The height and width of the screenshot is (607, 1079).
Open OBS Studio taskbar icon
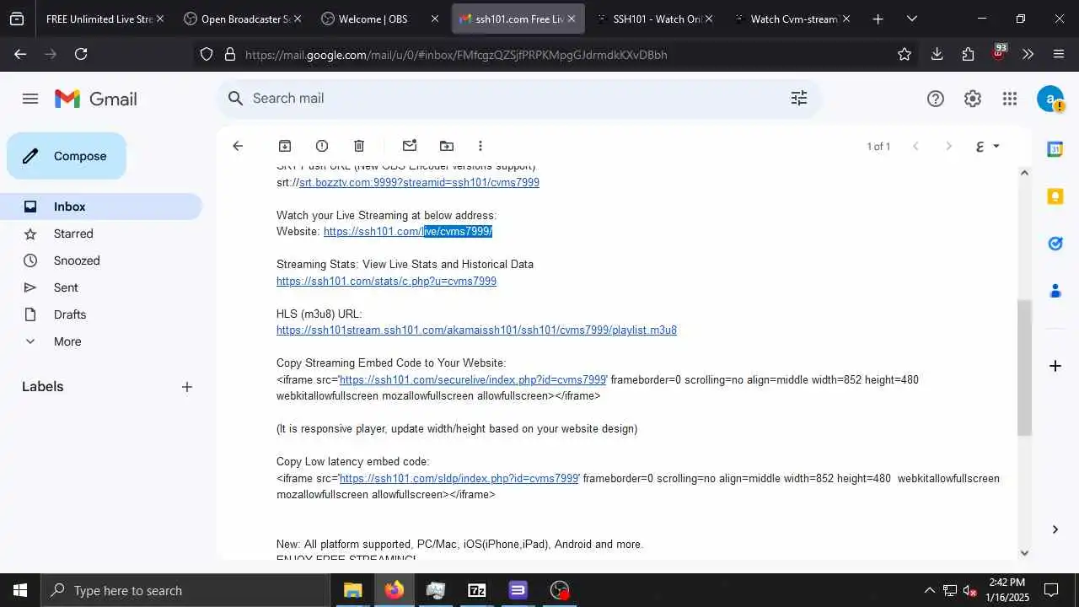[560, 590]
